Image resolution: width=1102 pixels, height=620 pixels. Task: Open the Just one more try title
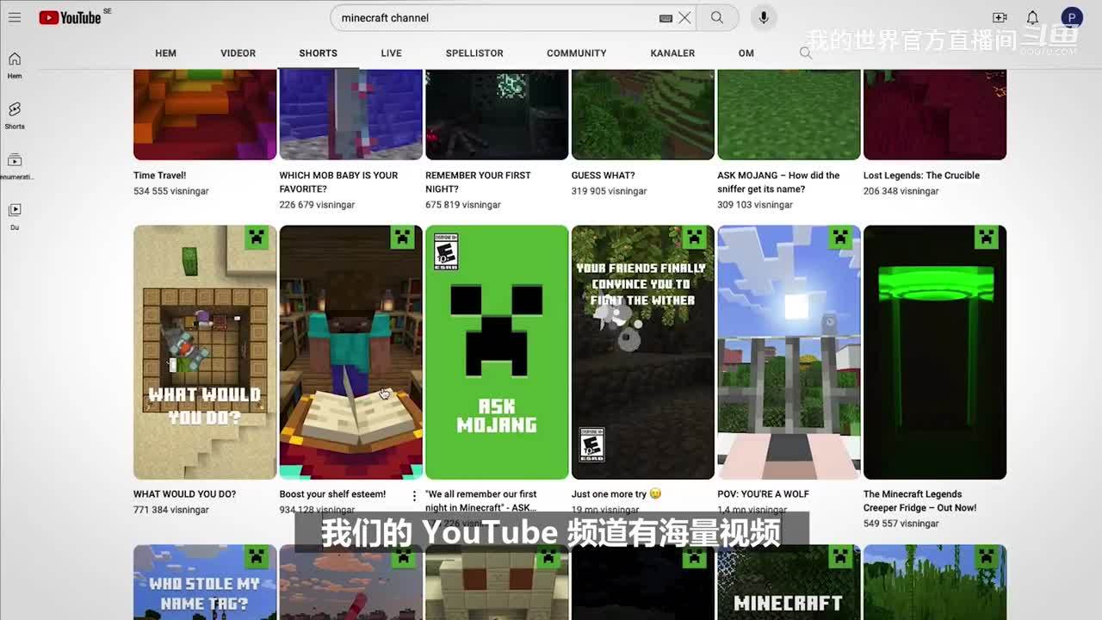[x=616, y=494]
